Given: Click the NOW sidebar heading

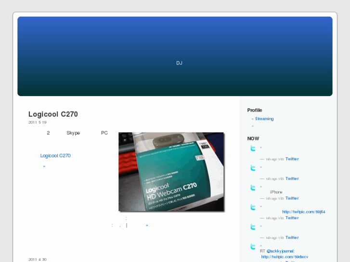Looking at the screenshot, I should 253,138.
